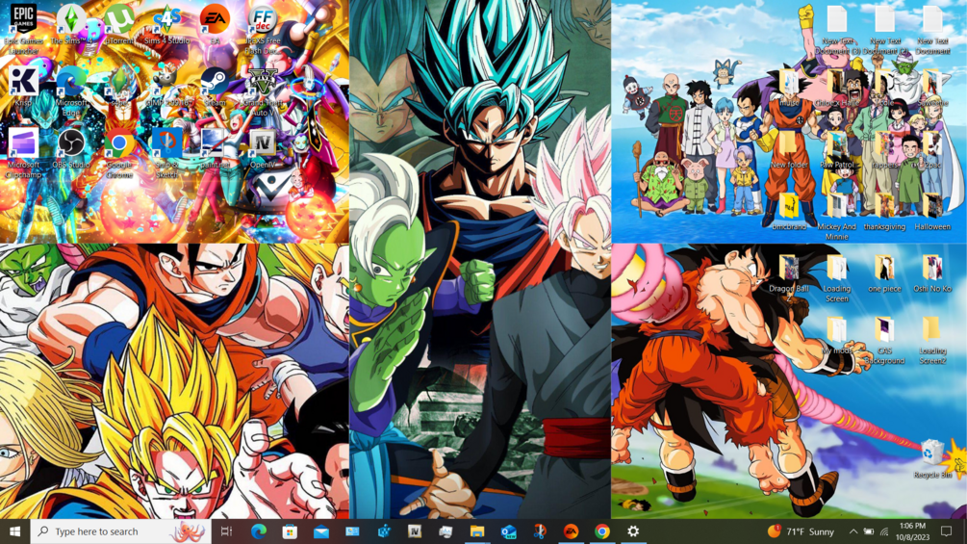Click the taskbar search box

[121, 531]
